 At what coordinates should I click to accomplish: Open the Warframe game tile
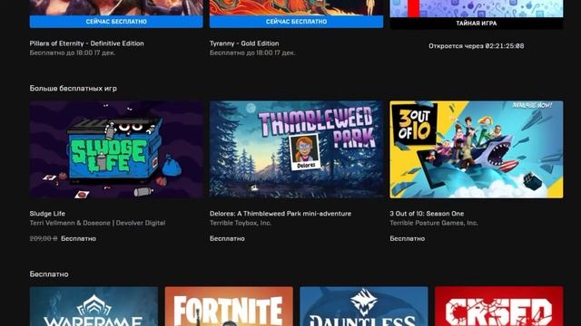(94, 306)
